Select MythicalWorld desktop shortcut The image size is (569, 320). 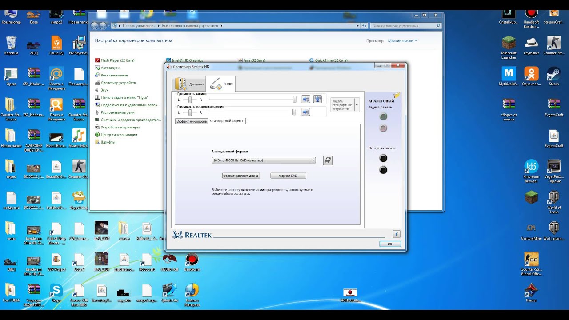[x=509, y=76]
